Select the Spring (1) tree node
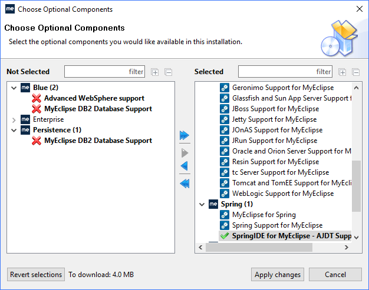Image resolution: width=369 pixels, height=290 pixels. [x=237, y=204]
